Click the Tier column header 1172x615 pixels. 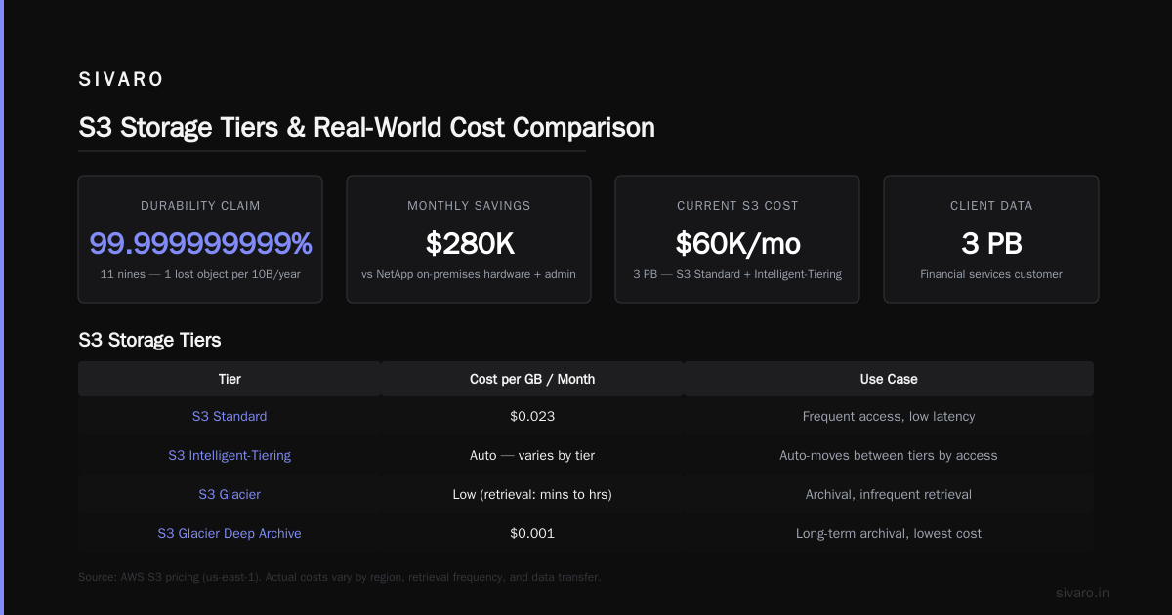point(230,379)
